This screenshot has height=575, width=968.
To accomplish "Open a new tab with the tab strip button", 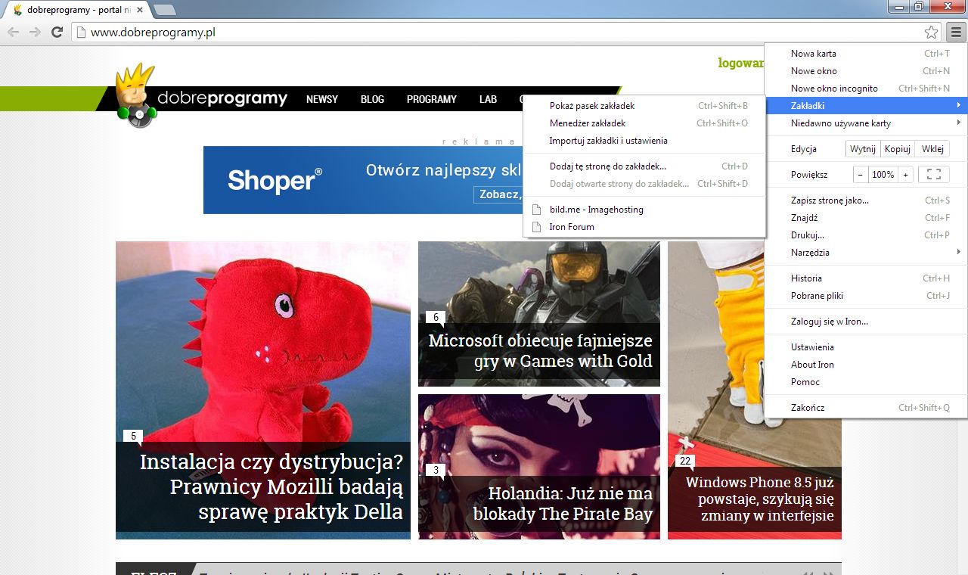I will click(x=165, y=10).
